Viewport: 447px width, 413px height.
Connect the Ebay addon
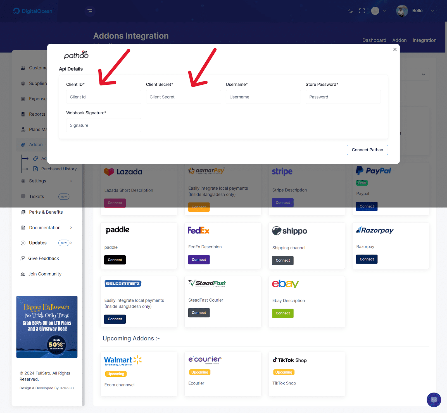coord(283,313)
